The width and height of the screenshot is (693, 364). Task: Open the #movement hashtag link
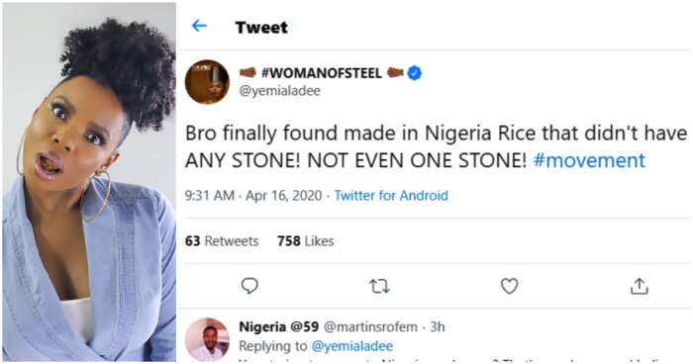(x=589, y=160)
